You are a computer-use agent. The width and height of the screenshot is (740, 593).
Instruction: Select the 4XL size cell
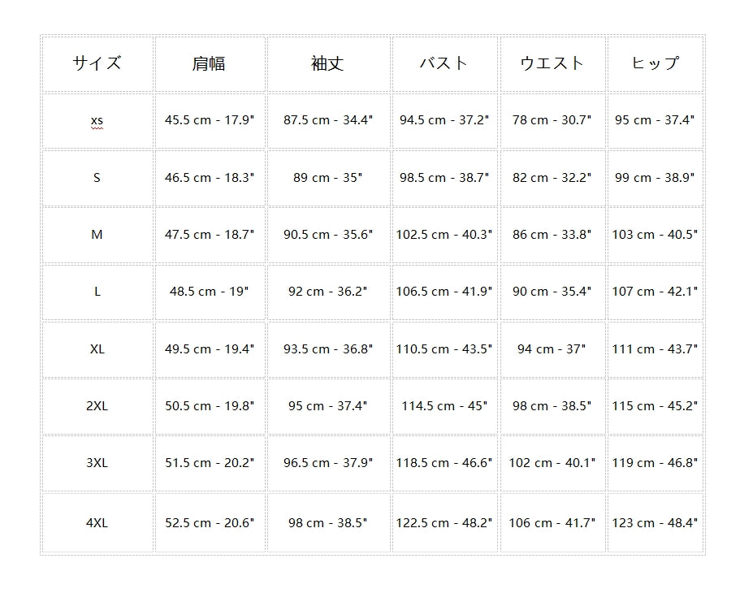point(97,523)
